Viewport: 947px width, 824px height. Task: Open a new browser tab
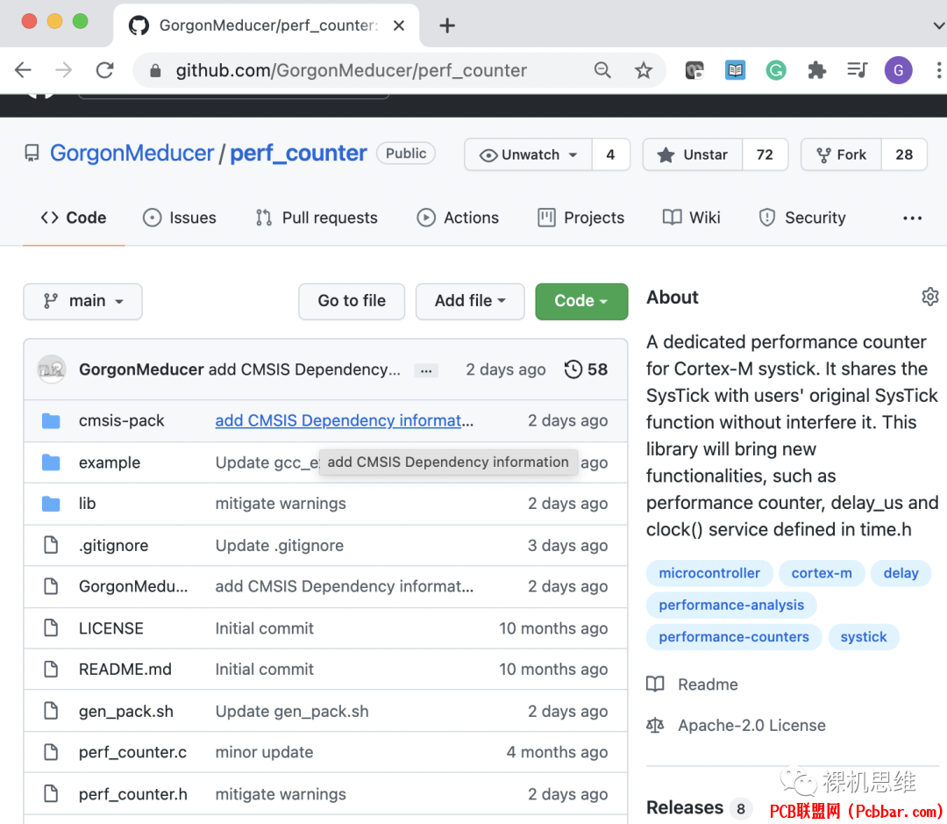point(447,25)
